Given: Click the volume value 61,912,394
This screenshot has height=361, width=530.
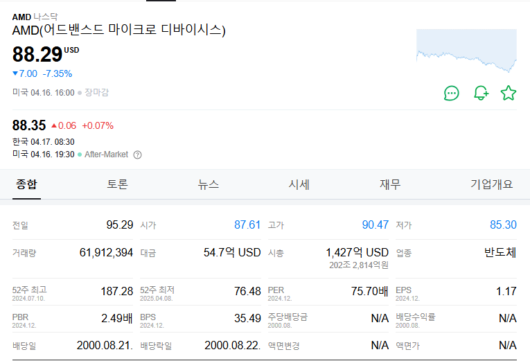Looking at the screenshot, I should pyautogui.click(x=106, y=252).
